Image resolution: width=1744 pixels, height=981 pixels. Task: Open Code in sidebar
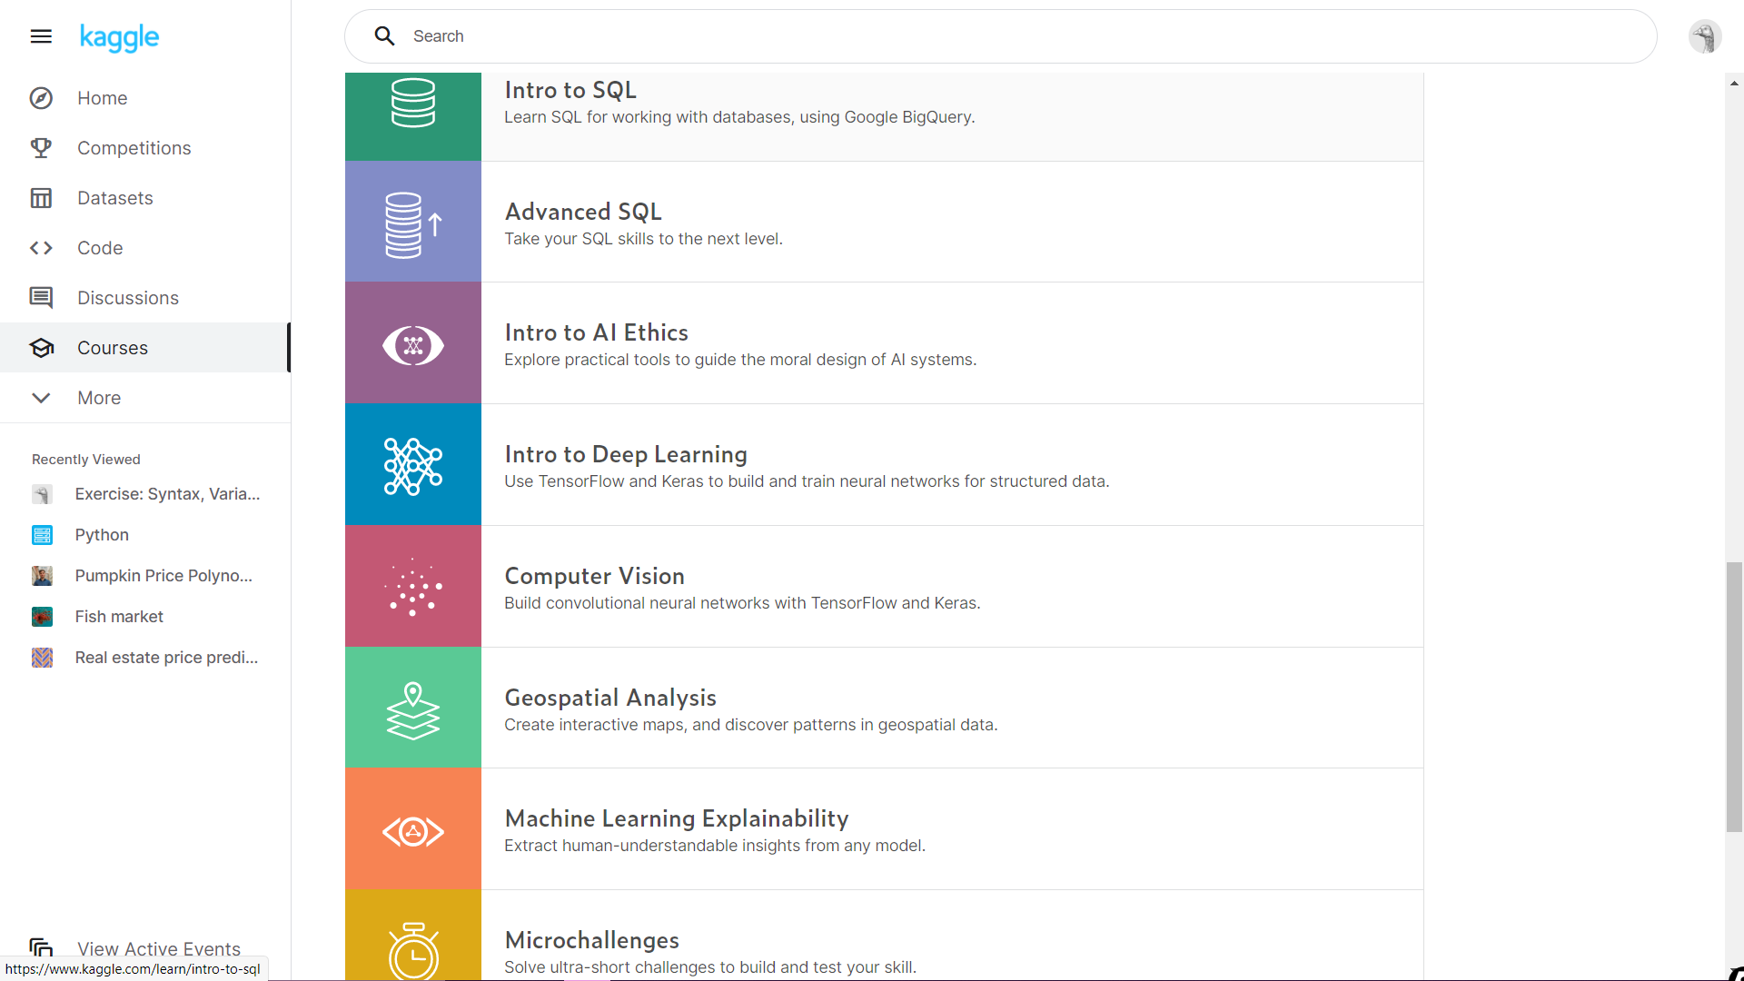pos(145,248)
